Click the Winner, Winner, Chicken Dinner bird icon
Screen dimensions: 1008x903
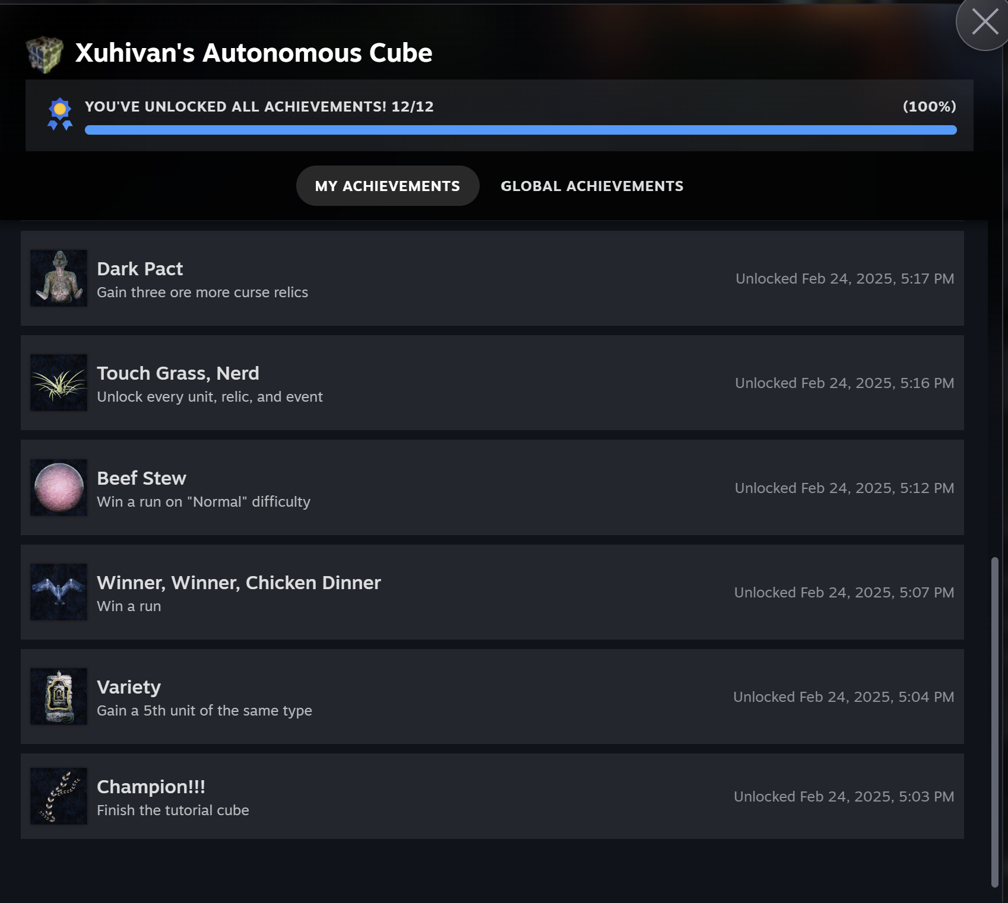[x=59, y=592]
